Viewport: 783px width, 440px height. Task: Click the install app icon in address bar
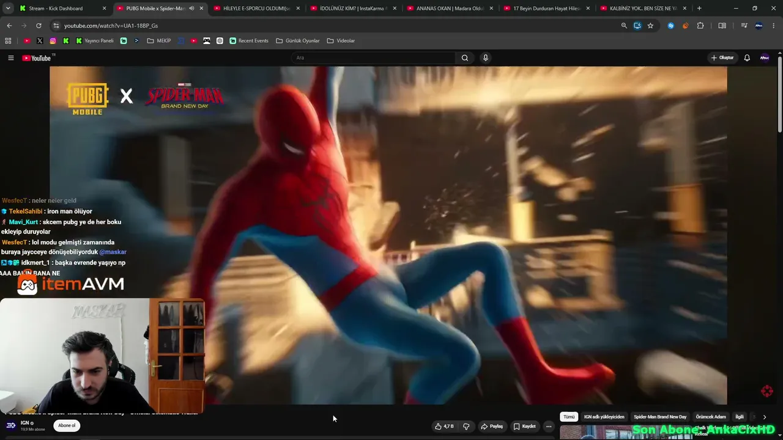point(637,26)
